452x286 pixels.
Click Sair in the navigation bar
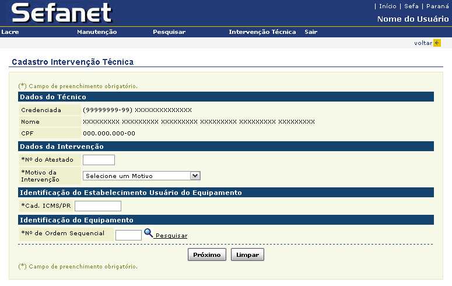tap(311, 32)
